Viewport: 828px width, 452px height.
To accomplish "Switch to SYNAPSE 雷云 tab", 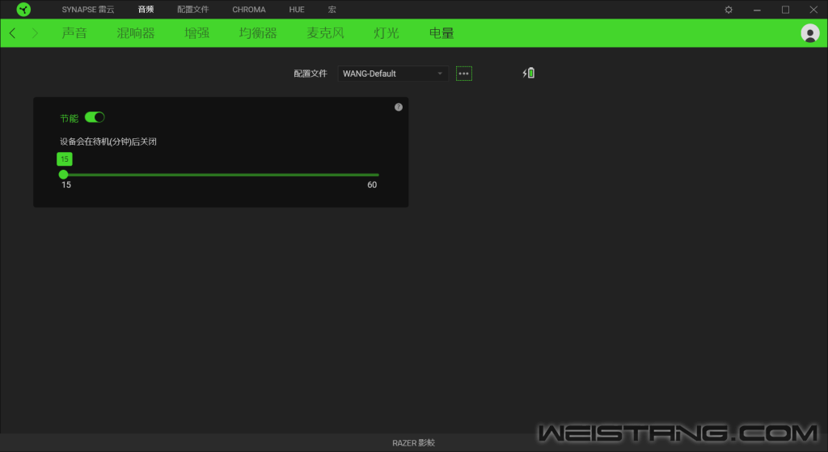I will coord(87,10).
